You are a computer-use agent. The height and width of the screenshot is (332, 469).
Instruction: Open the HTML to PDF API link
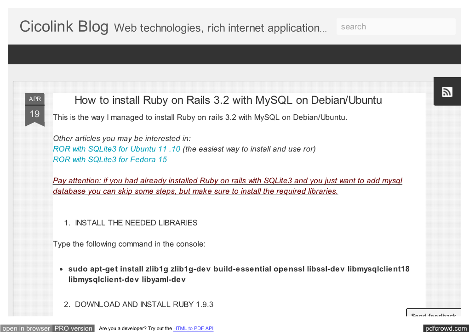[193, 328]
